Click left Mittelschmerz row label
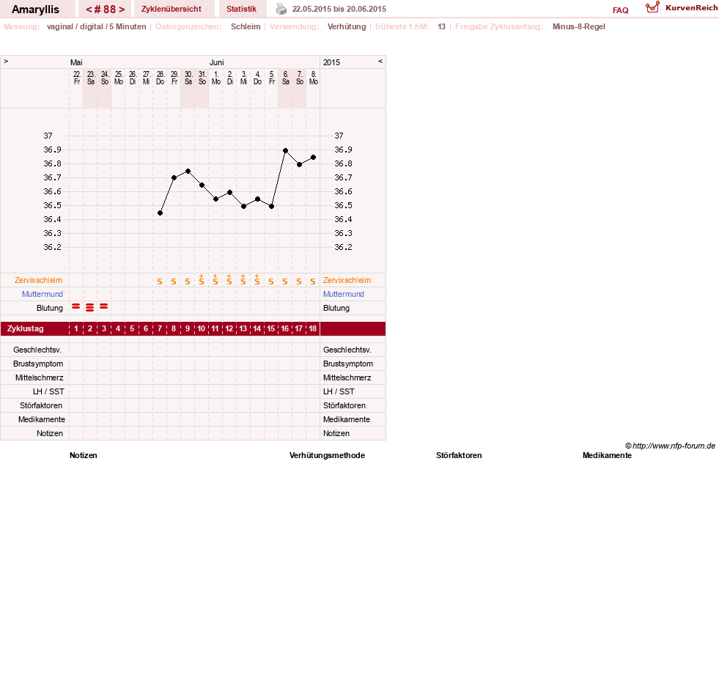The width and height of the screenshot is (719, 689). coord(40,378)
